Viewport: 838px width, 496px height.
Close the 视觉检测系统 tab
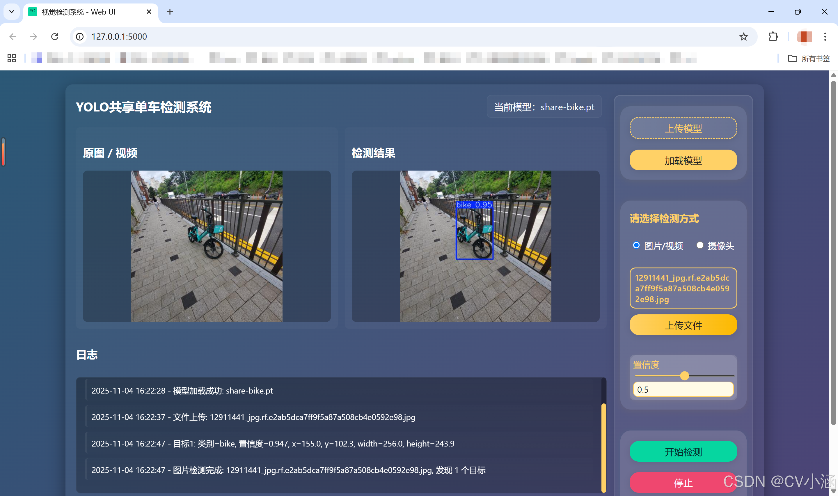pos(149,12)
